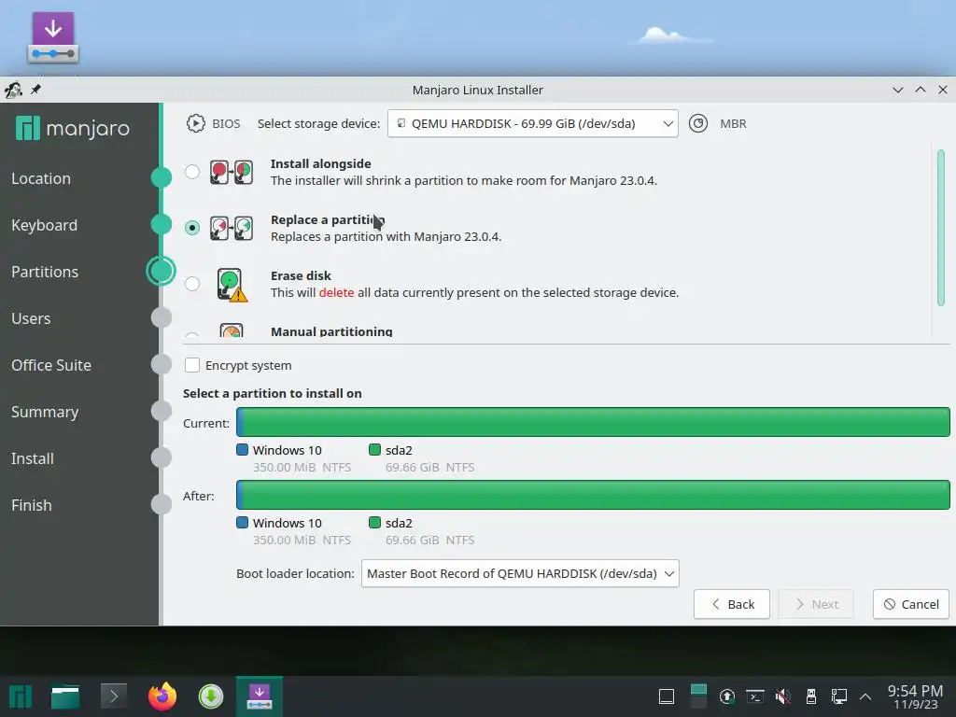The width and height of the screenshot is (956, 717).
Task: Launch the terminal from the taskbar
Action: click(x=113, y=696)
